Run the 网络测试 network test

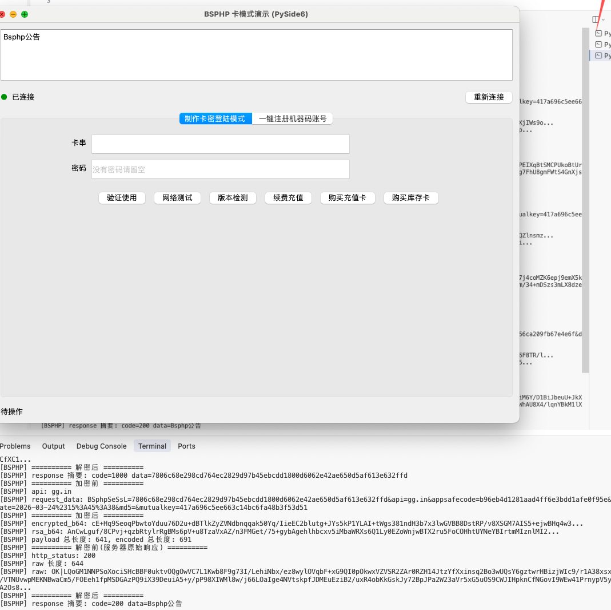pyautogui.click(x=177, y=198)
